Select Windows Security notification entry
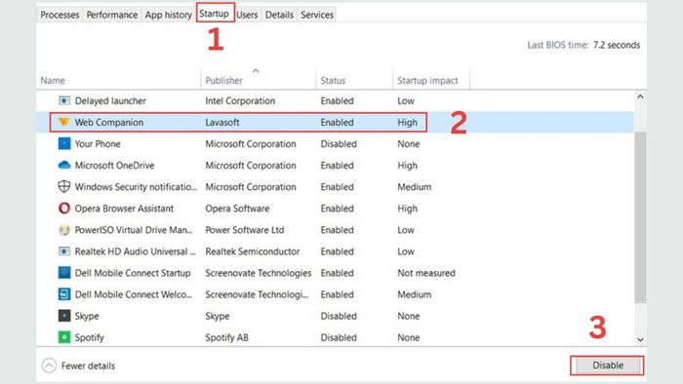 (x=136, y=187)
